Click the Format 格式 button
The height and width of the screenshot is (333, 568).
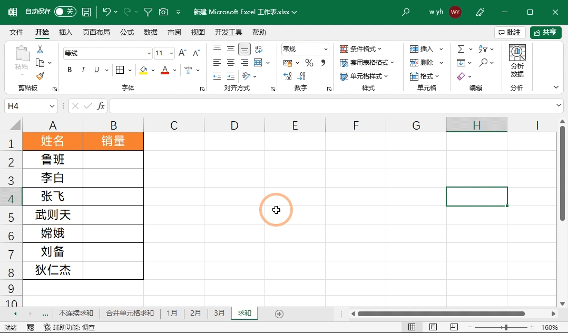click(424, 76)
